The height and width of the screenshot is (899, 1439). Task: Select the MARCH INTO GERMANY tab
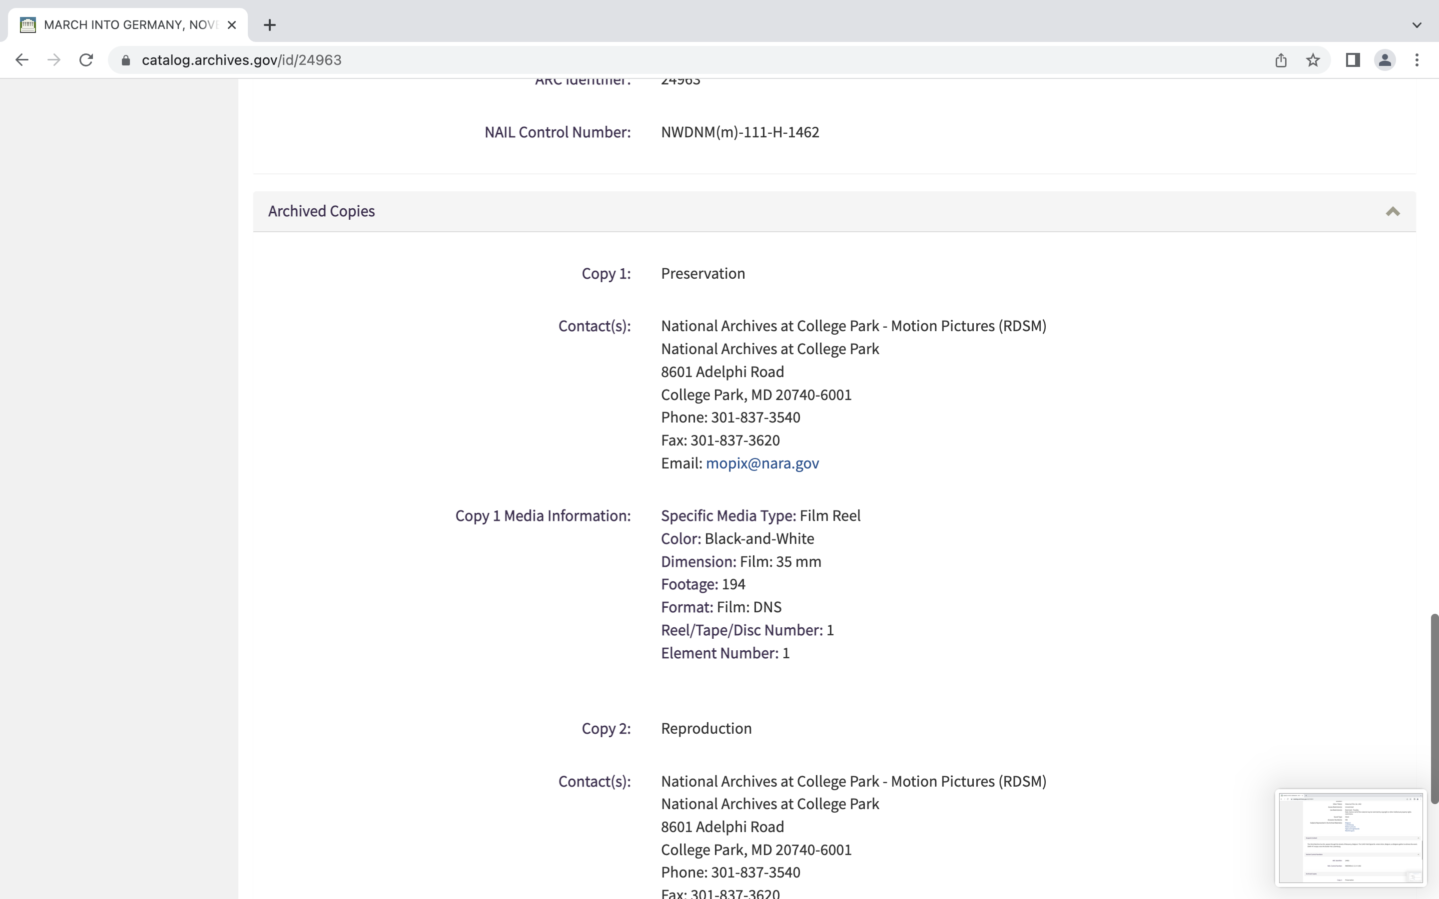[131, 25]
